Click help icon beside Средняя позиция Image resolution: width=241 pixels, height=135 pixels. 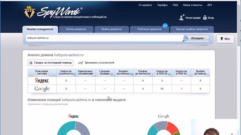[x=112, y=74]
